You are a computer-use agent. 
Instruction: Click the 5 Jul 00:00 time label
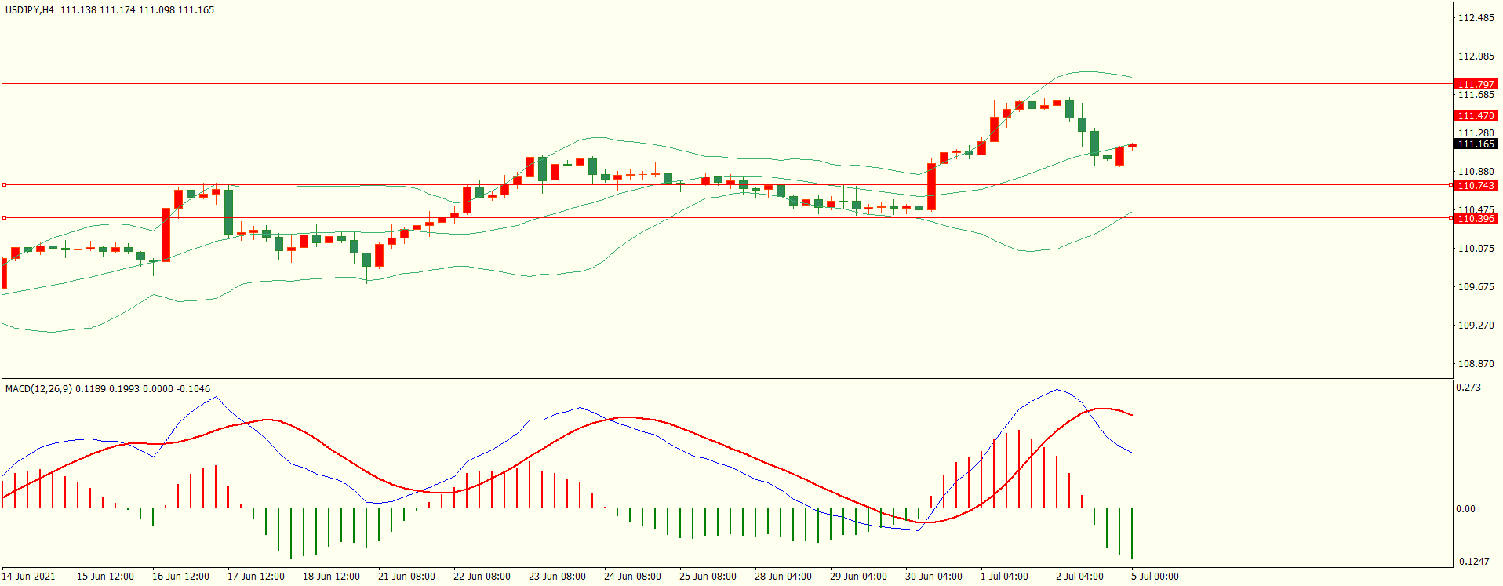point(1155,577)
